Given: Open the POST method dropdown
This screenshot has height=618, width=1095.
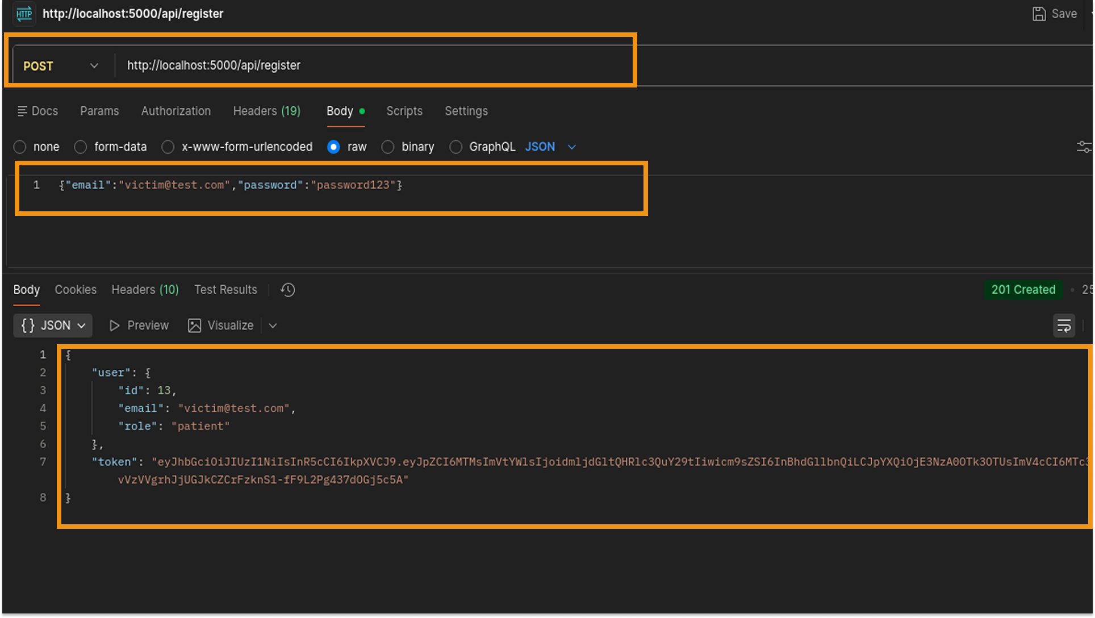Looking at the screenshot, I should point(61,66).
